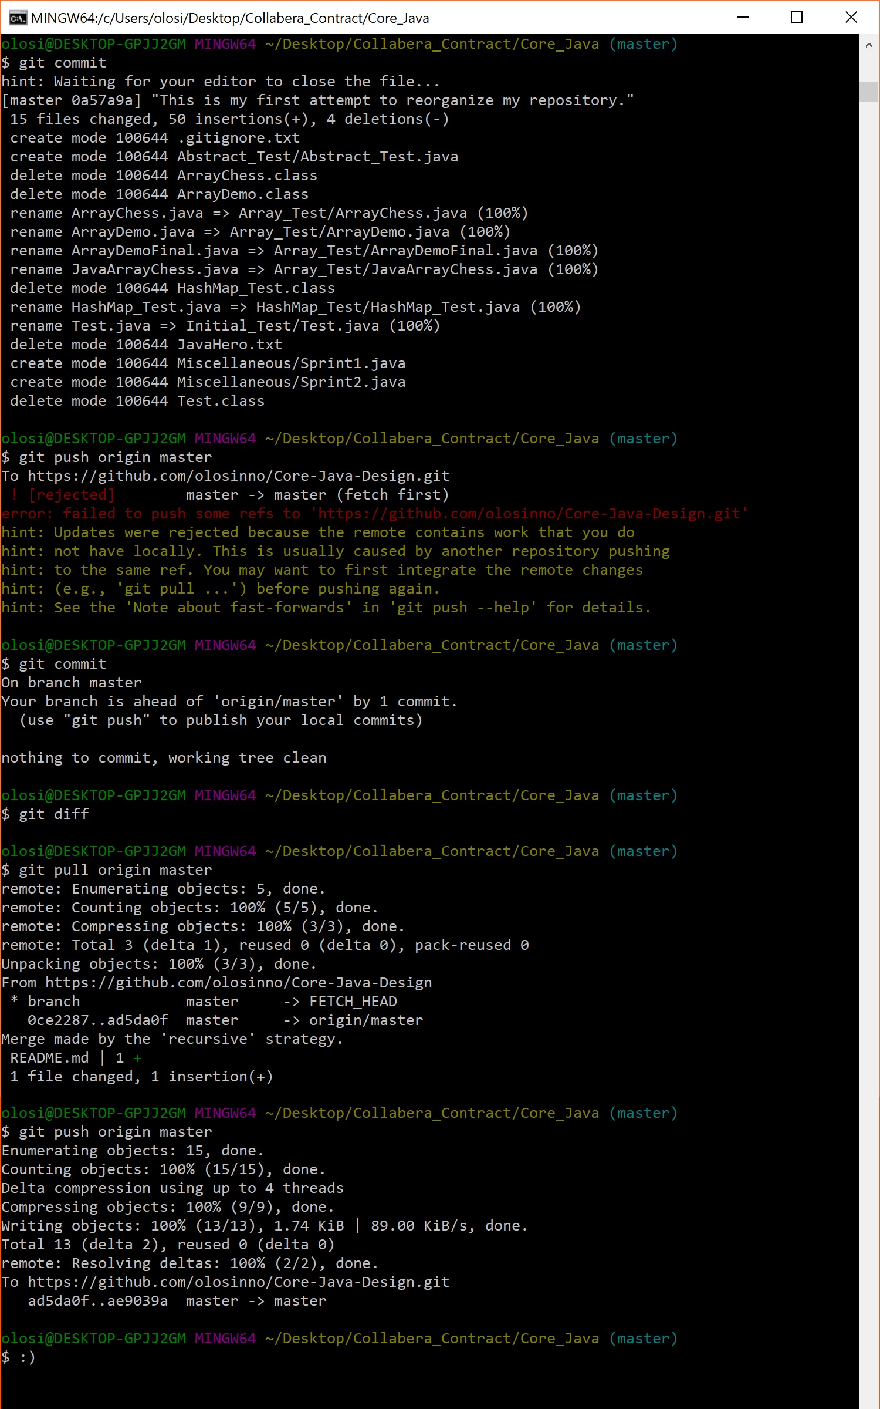The width and height of the screenshot is (880, 1409).
Task: Click the "ad5da0f..ae9039a" hash range
Action: point(98,1301)
